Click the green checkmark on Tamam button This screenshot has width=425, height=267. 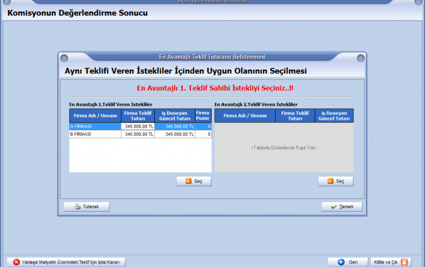pos(333,206)
